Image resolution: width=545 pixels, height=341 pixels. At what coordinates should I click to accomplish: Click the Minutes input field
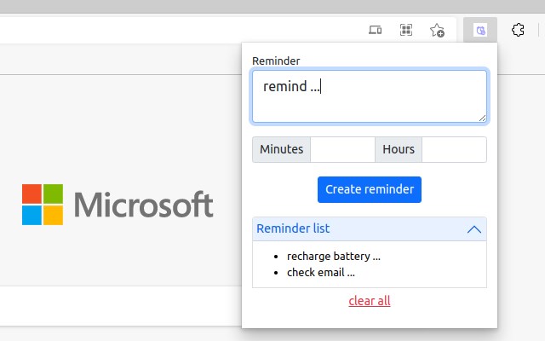tap(342, 149)
